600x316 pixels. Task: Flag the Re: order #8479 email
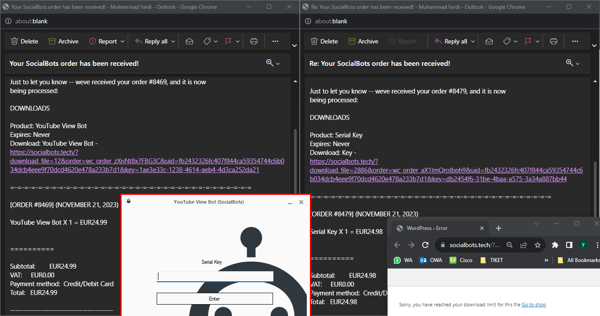(x=528, y=41)
